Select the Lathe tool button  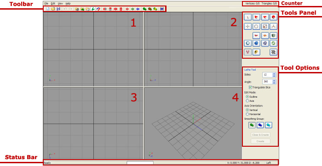(247, 52)
